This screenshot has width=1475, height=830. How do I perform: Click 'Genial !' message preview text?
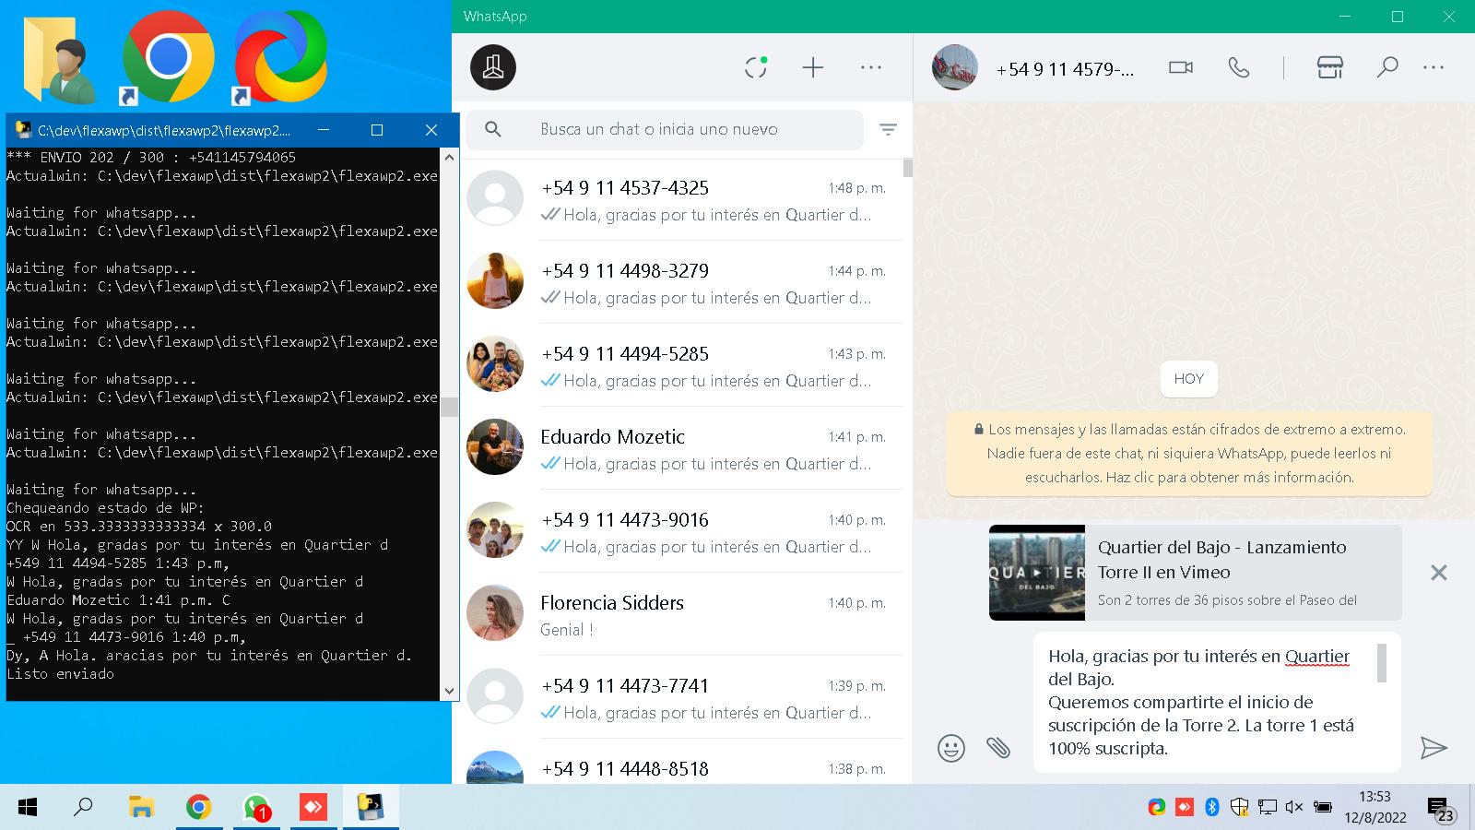567,630
